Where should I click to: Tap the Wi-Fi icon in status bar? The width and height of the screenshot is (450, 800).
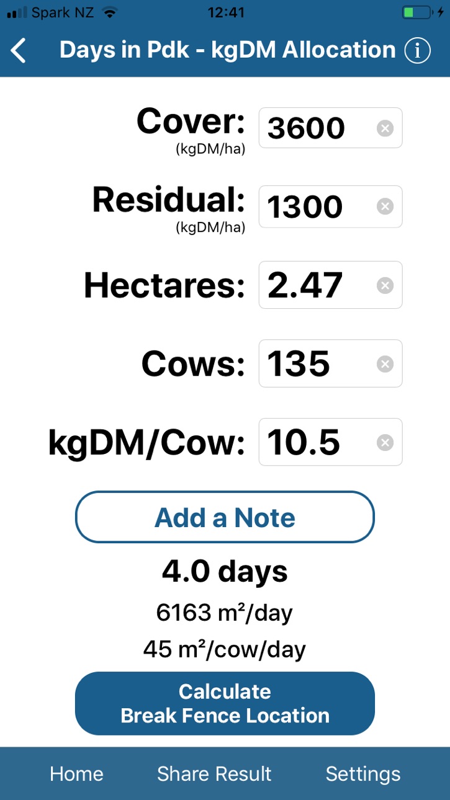(x=110, y=12)
